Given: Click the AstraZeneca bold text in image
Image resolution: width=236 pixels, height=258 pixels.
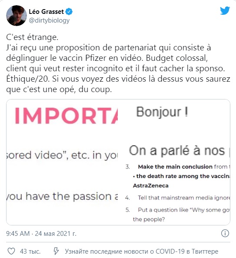Looking at the screenshot, I should click(150, 185).
